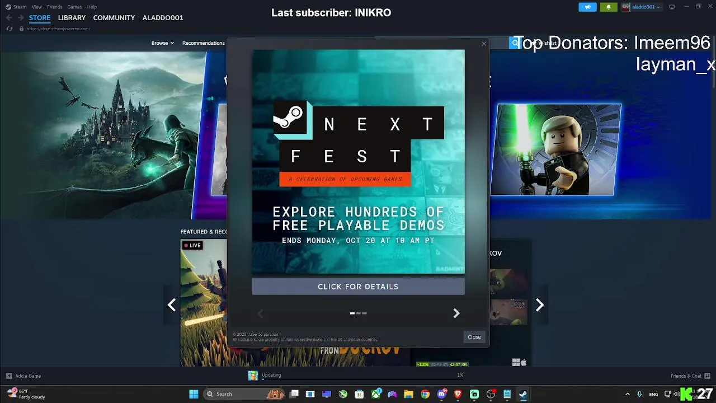Reload the store page

9,29
